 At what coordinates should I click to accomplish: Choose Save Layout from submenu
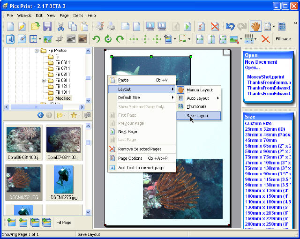197,115
